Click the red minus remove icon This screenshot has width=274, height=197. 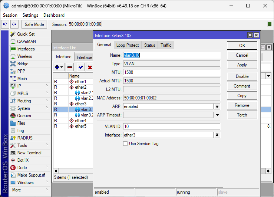(69, 67)
